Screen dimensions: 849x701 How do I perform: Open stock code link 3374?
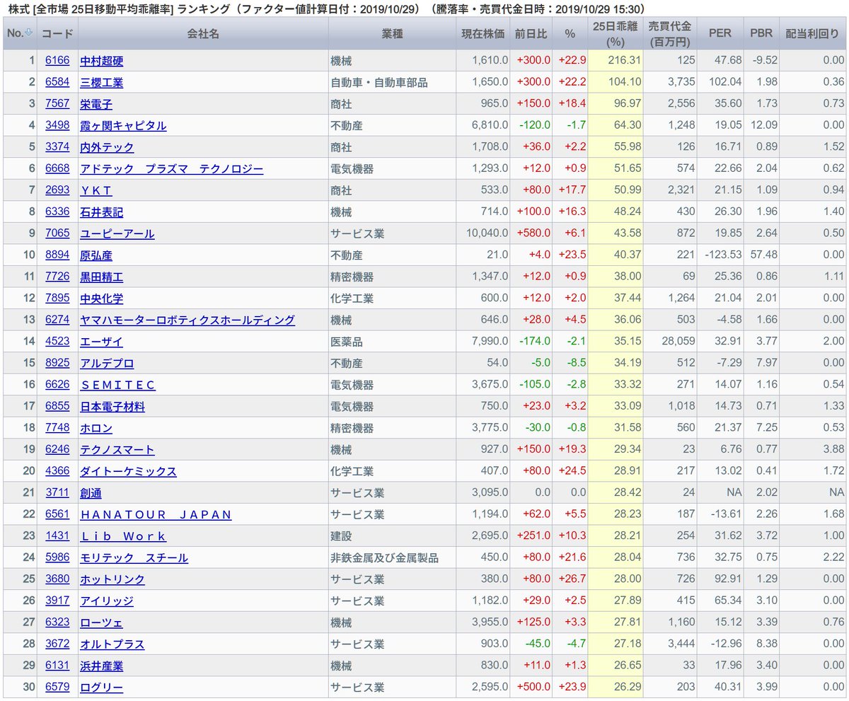57,147
